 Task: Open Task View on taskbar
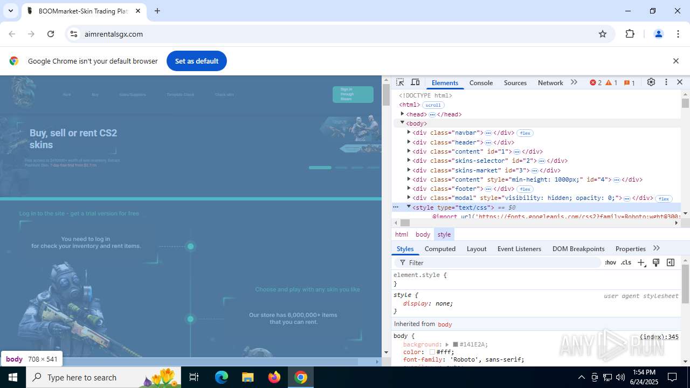[x=194, y=377]
